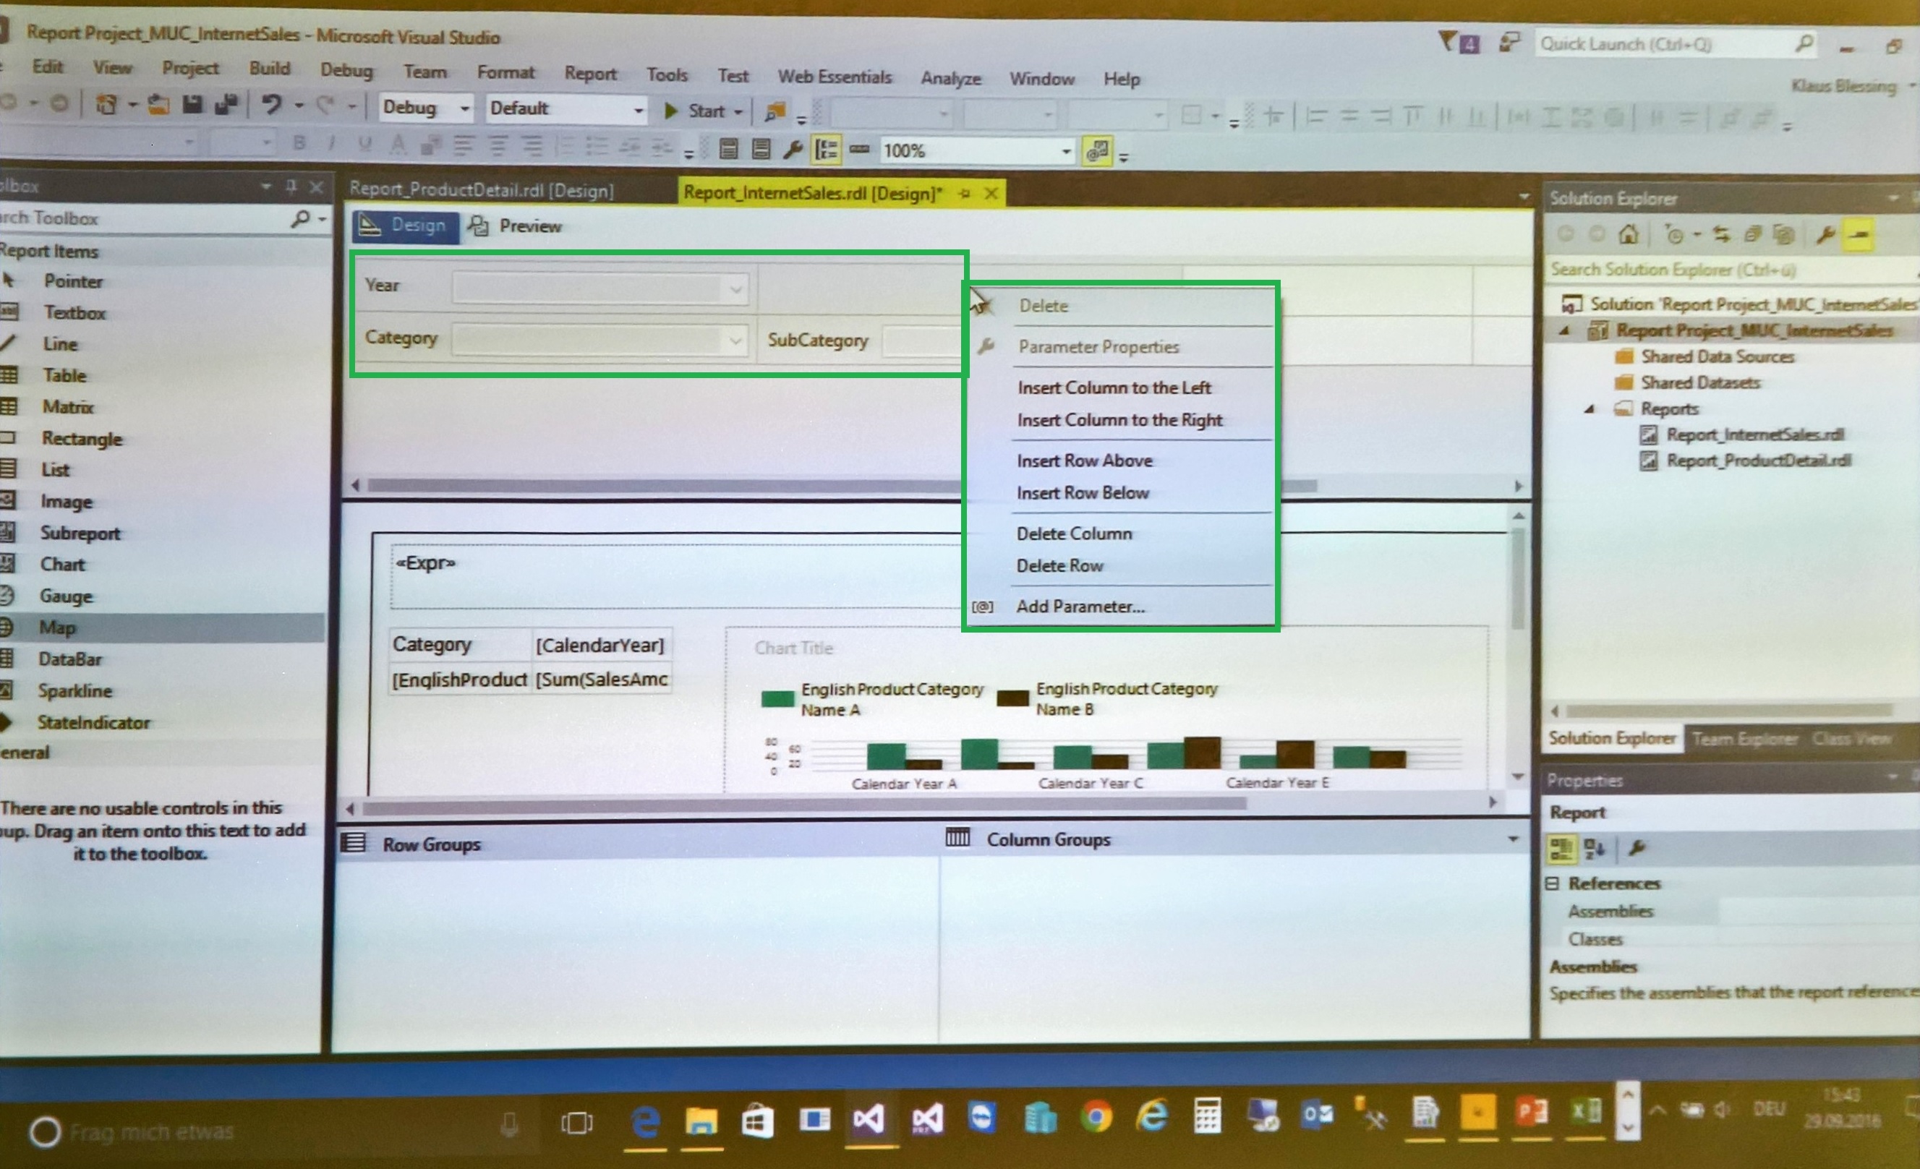Open the Category parameter dropdown
The image size is (1920, 1169).
click(x=735, y=341)
